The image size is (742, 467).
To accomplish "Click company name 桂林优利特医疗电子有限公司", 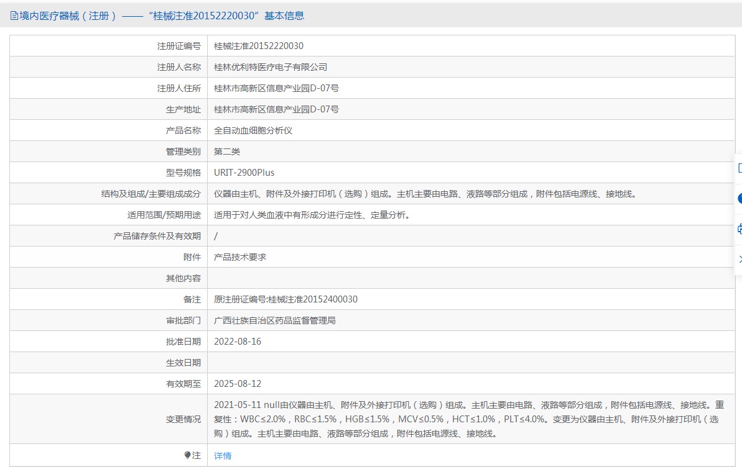I will coord(270,67).
